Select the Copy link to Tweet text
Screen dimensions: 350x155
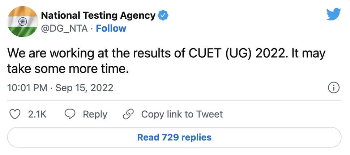point(182,114)
